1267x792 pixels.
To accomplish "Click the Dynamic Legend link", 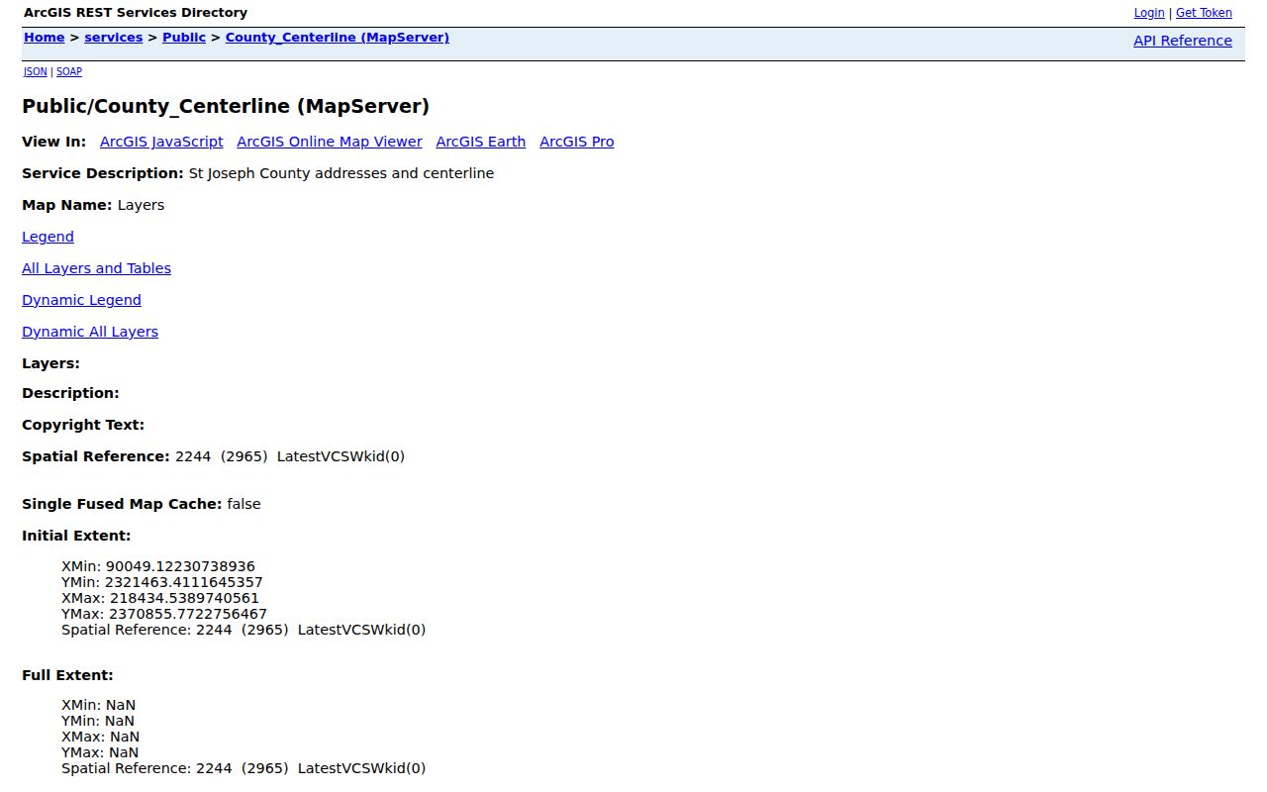I will (81, 300).
